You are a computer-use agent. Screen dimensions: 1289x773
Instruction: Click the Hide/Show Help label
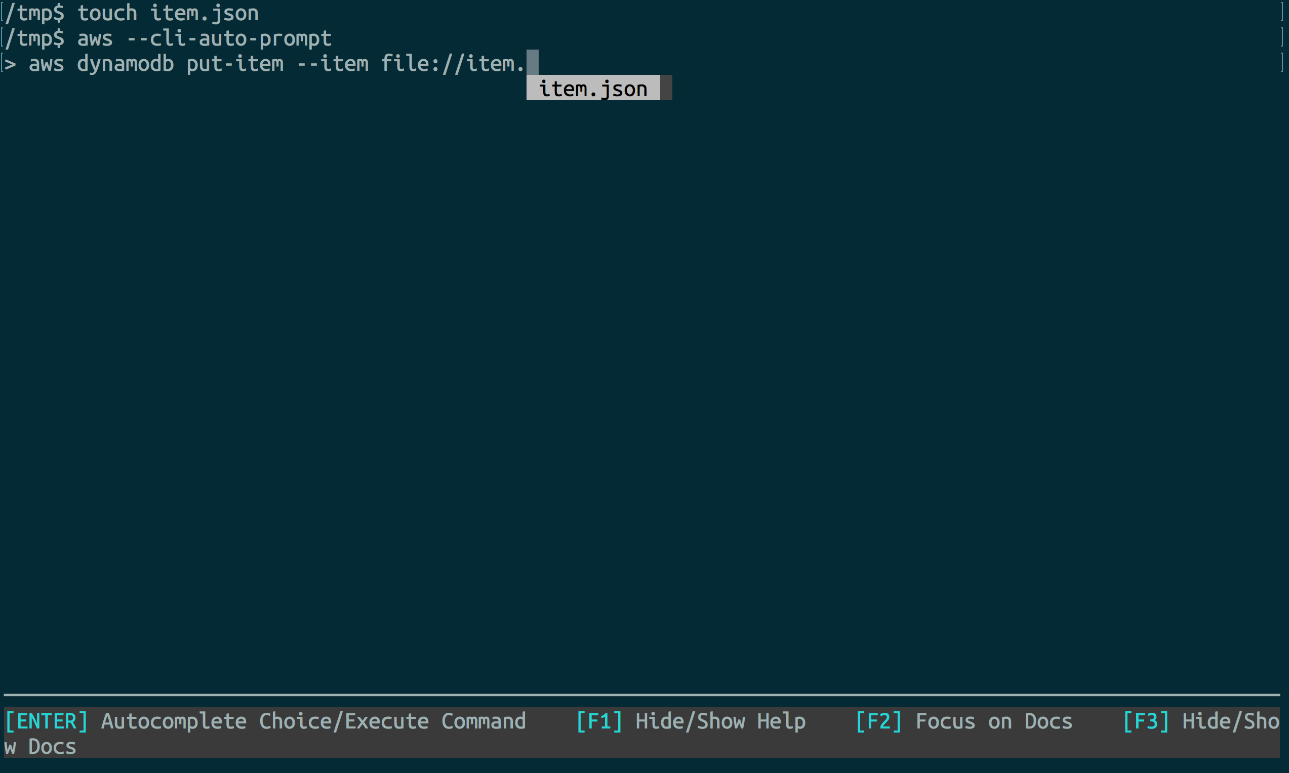[720, 721]
